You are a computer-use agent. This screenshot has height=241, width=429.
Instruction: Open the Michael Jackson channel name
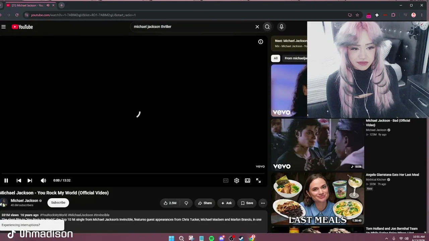[x=24, y=200]
